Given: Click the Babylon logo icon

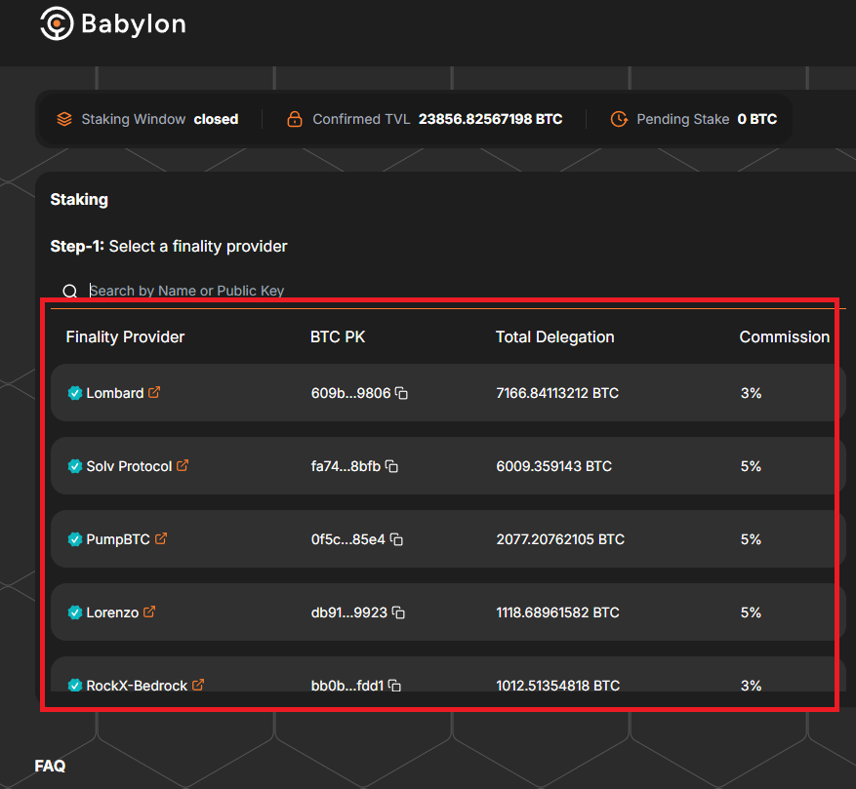Looking at the screenshot, I should tap(57, 23).
